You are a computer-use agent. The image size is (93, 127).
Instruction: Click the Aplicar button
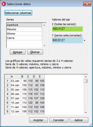point(79,120)
